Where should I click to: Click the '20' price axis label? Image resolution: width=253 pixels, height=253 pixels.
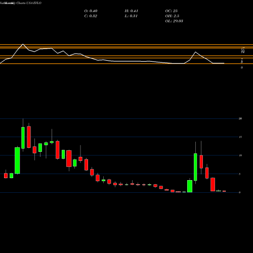(x=240, y=118)
